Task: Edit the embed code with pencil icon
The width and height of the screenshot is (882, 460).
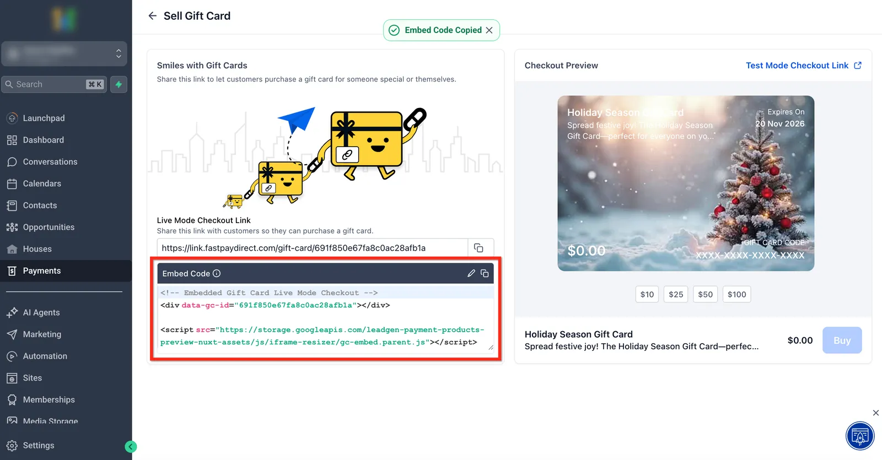Action: 471,273
